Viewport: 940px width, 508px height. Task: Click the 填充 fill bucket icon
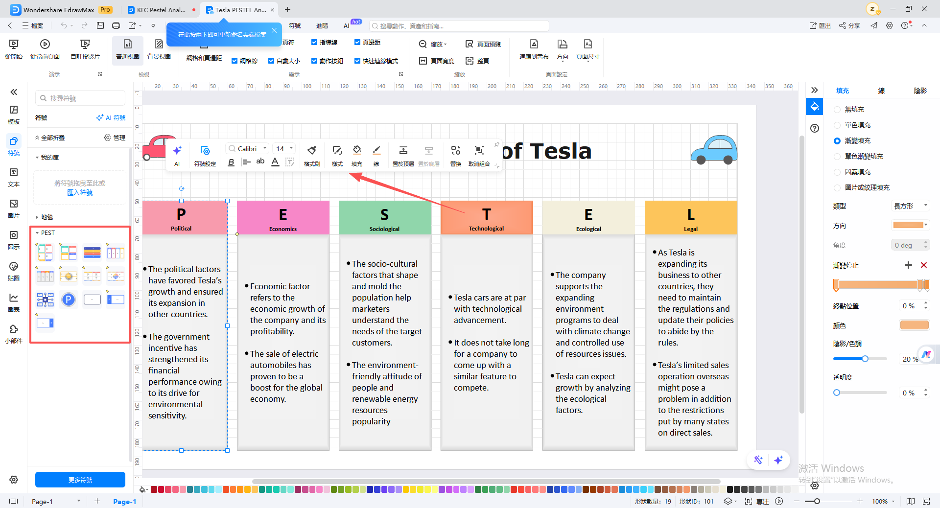tap(357, 156)
